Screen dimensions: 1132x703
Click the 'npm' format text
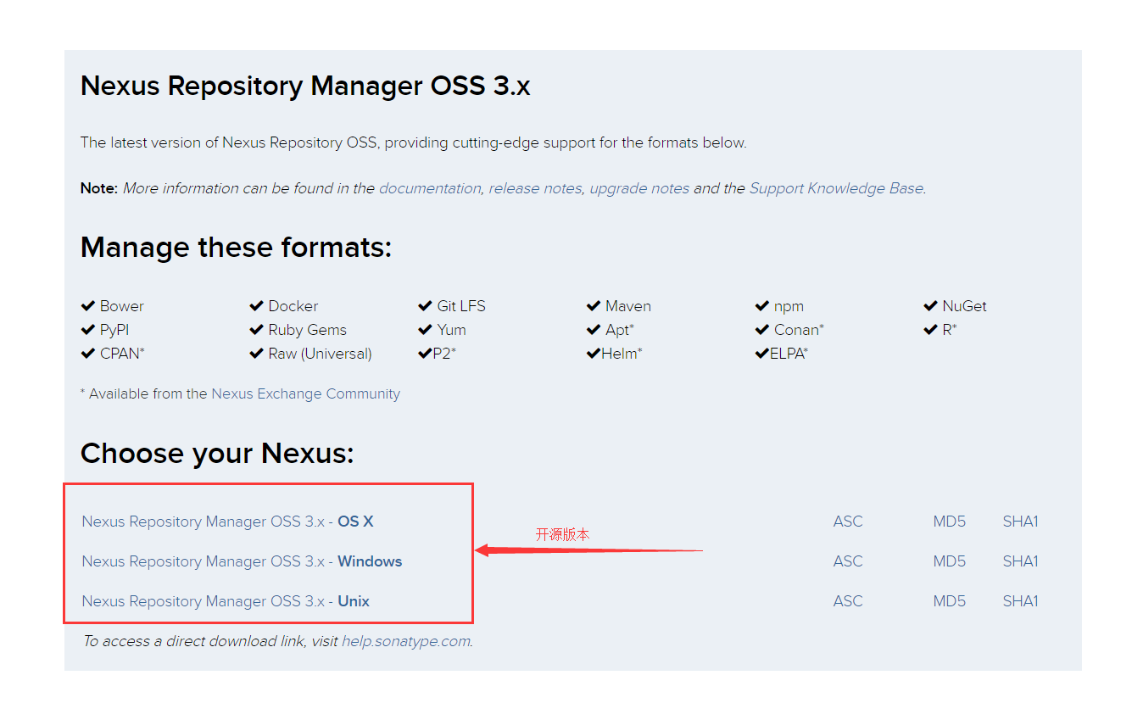(x=789, y=306)
